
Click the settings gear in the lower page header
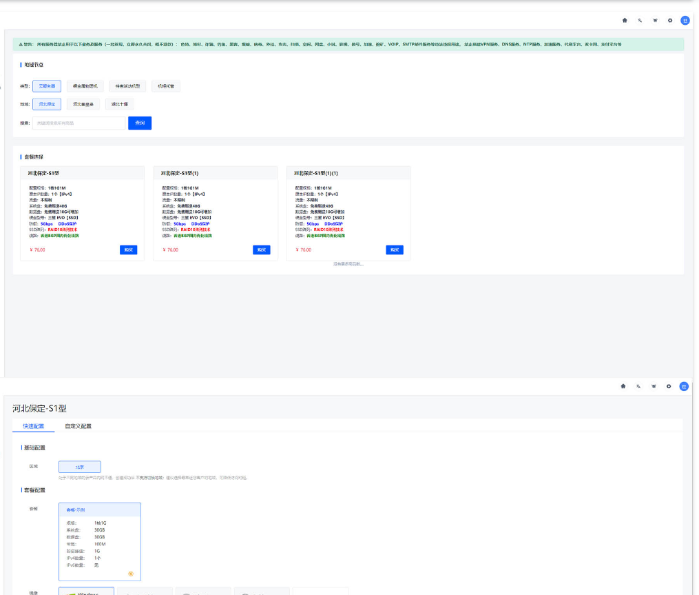pos(669,386)
